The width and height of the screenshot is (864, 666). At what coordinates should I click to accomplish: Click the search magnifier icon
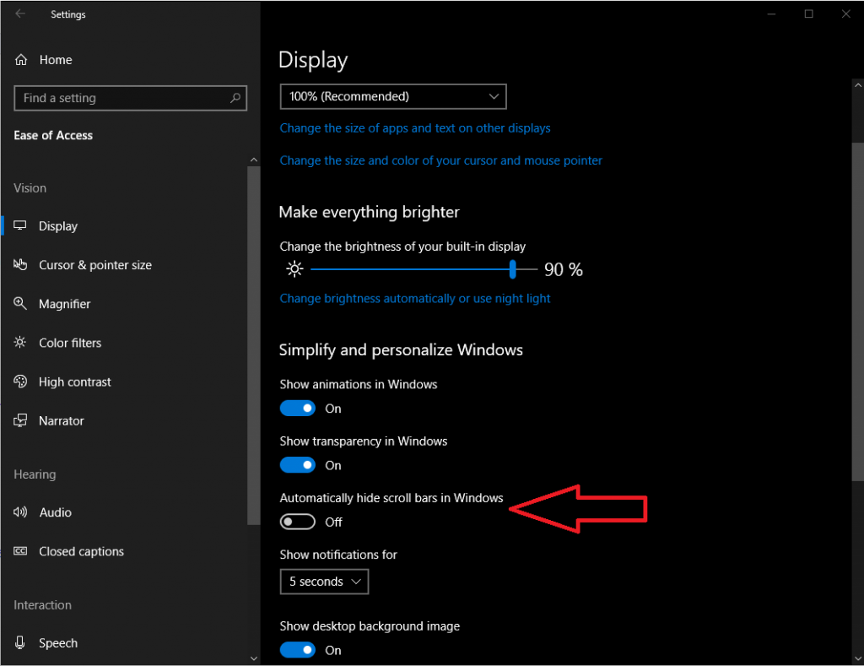(x=235, y=98)
